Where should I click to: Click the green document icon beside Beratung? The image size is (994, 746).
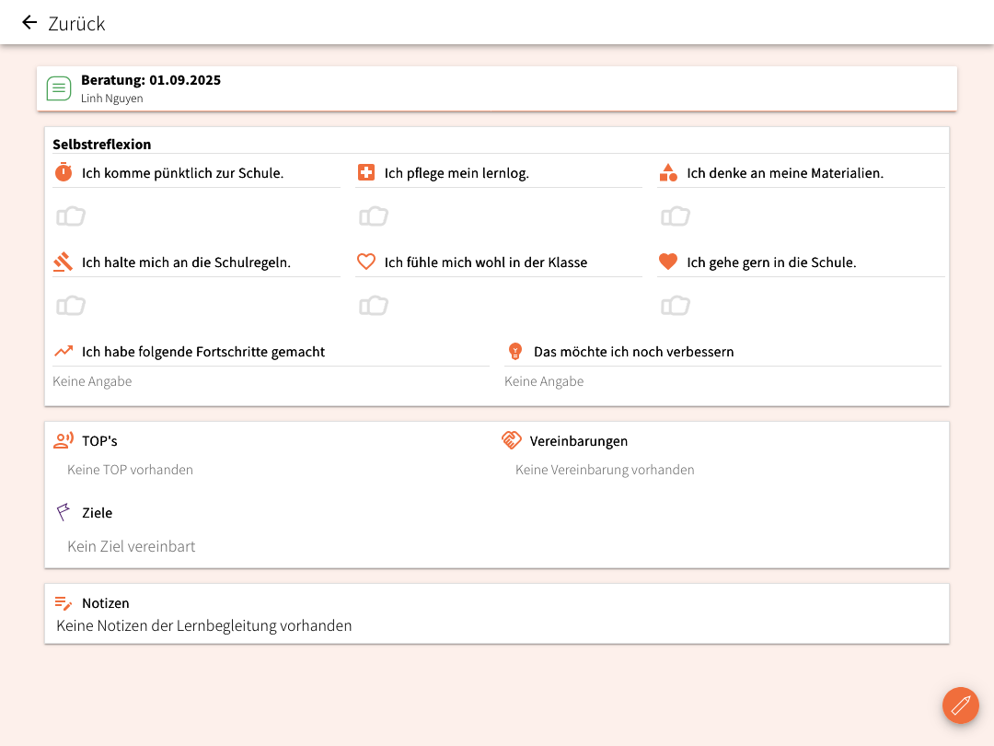coord(59,88)
